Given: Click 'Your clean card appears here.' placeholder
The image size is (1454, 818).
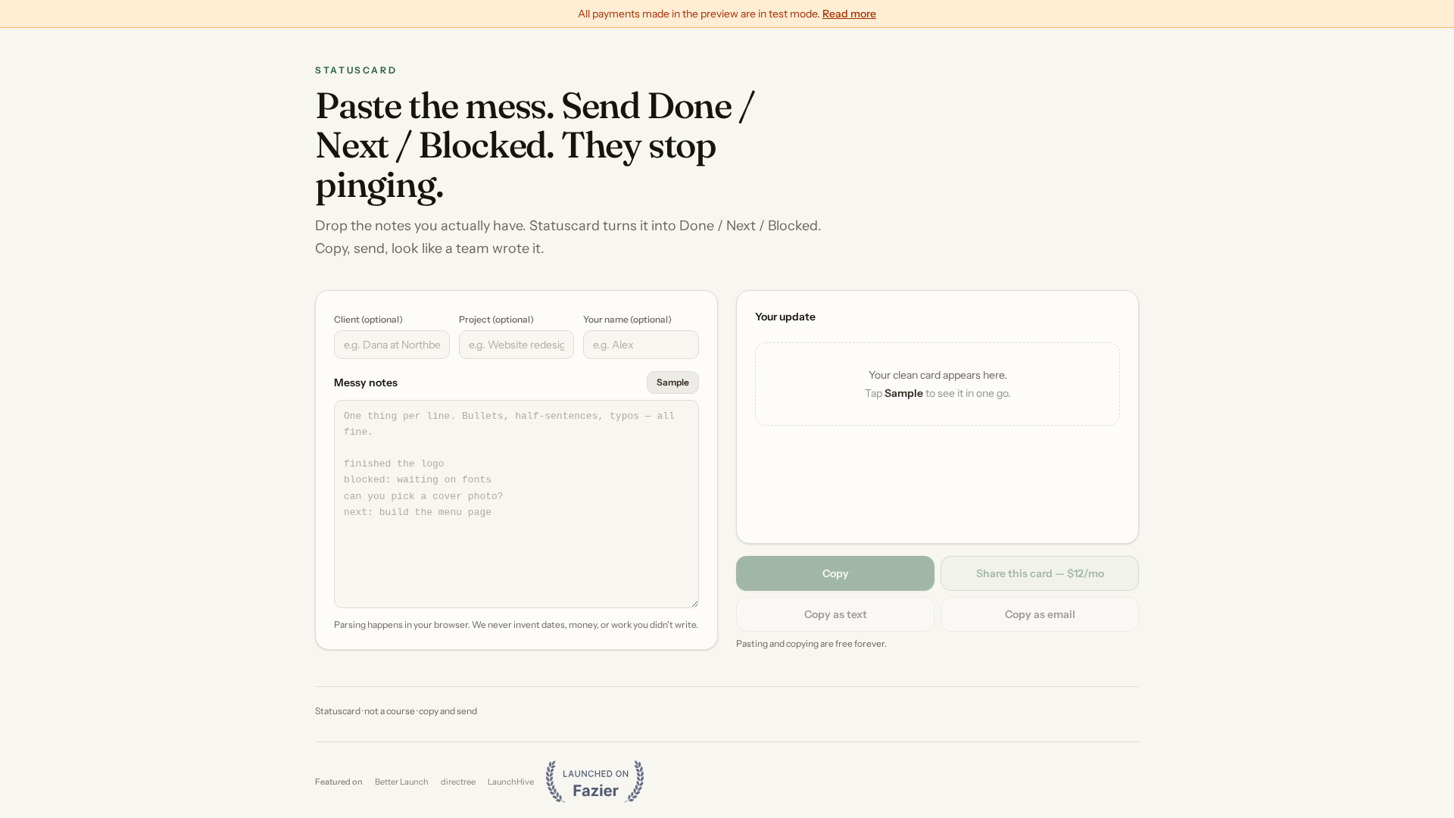Looking at the screenshot, I should (x=938, y=375).
